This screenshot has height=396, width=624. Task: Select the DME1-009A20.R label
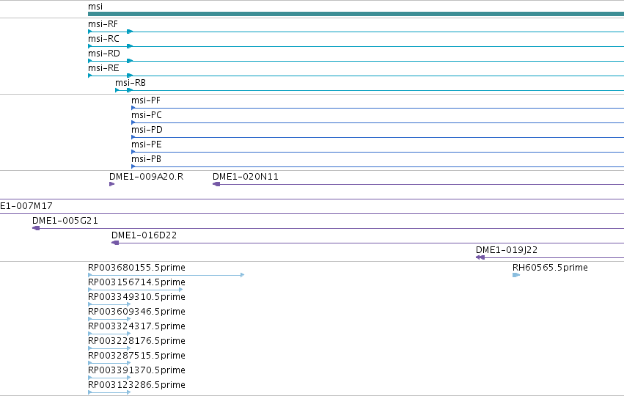146,177
